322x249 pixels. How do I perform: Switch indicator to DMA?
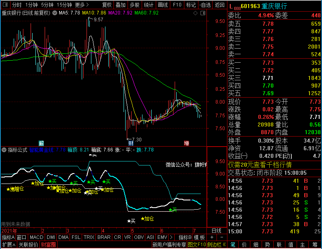point(64,237)
